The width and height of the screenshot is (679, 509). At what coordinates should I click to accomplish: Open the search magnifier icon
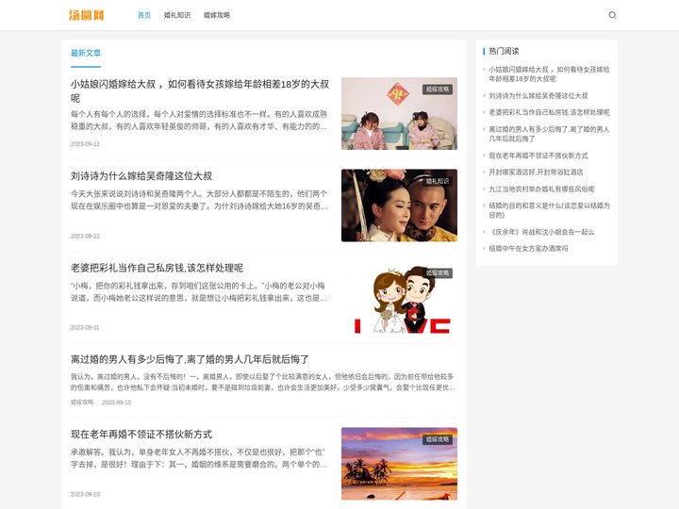[612, 15]
